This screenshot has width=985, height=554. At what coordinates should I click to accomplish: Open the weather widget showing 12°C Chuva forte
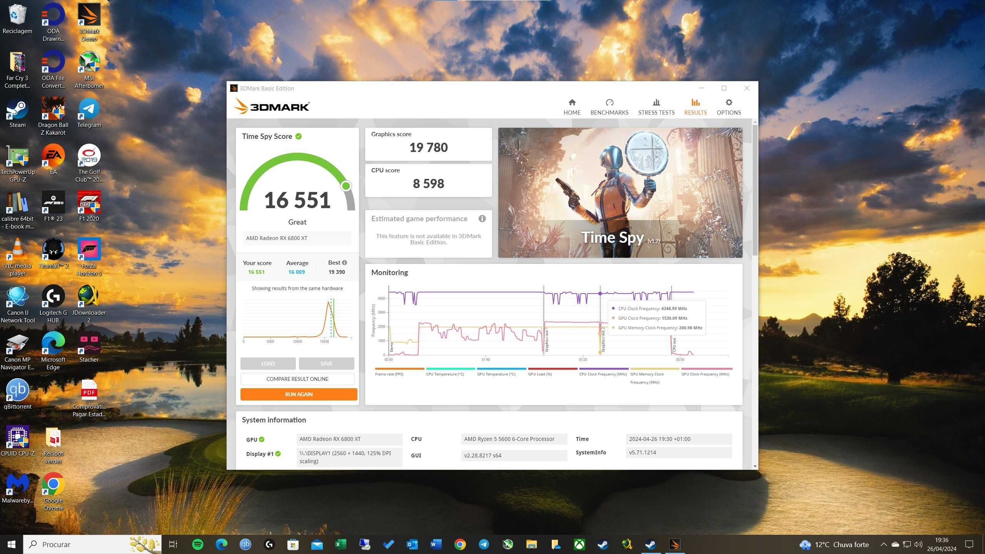tap(834, 544)
